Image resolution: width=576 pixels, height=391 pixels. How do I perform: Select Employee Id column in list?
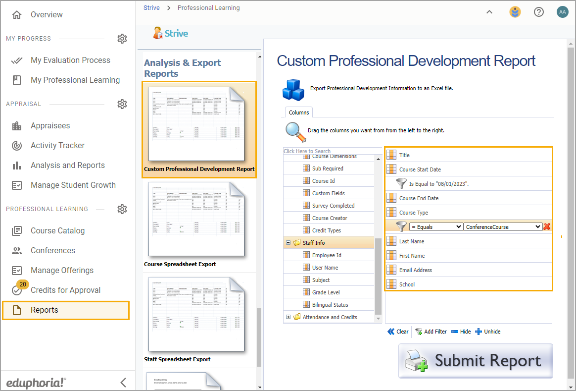(327, 255)
